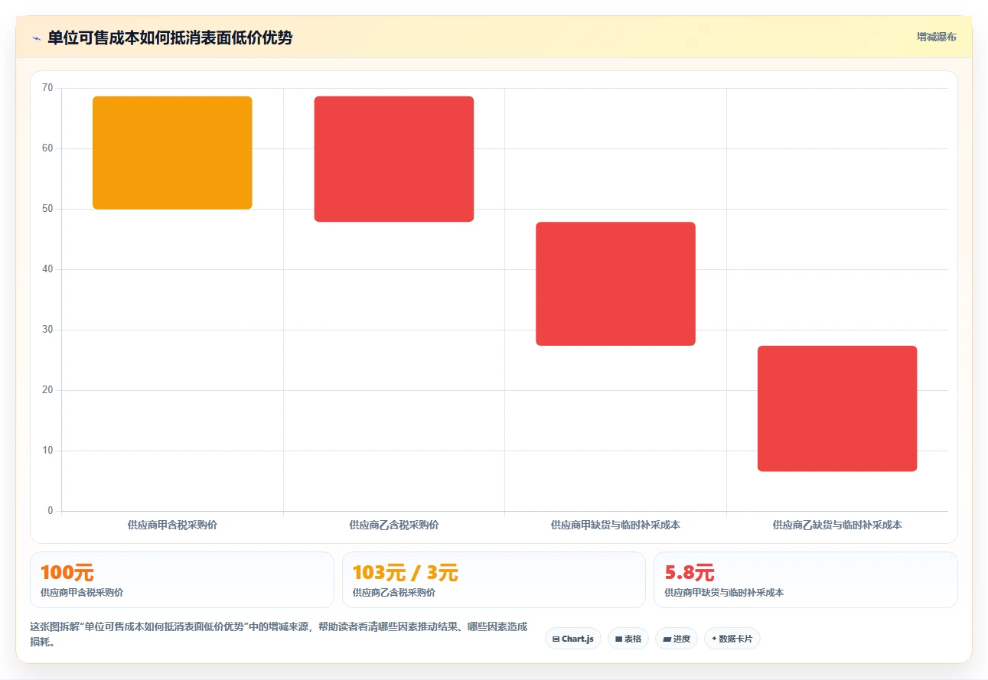Click the red 供应商甲缺货与临时补采成本 bar
Screen dimensions: 988x680
pos(615,284)
